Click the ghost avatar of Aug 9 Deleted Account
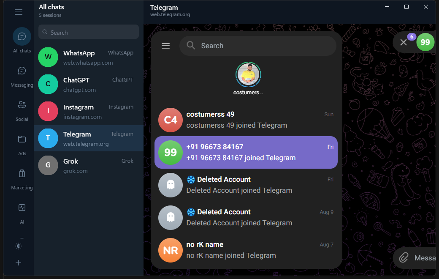The height and width of the screenshot is (279, 439). coord(171,218)
